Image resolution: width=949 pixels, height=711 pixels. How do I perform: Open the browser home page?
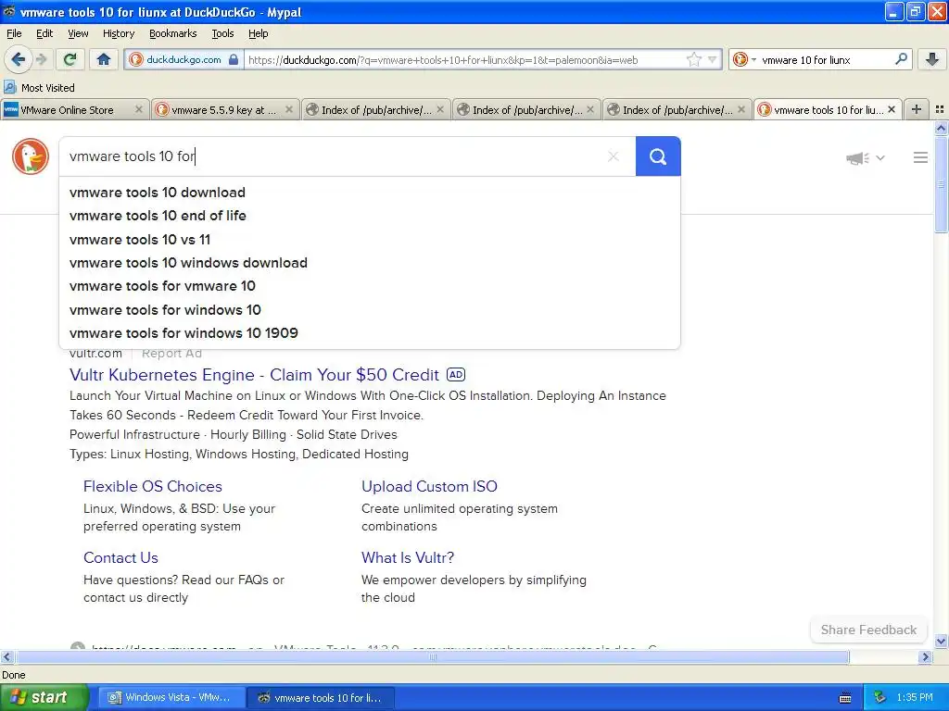[x=104, y=59]
